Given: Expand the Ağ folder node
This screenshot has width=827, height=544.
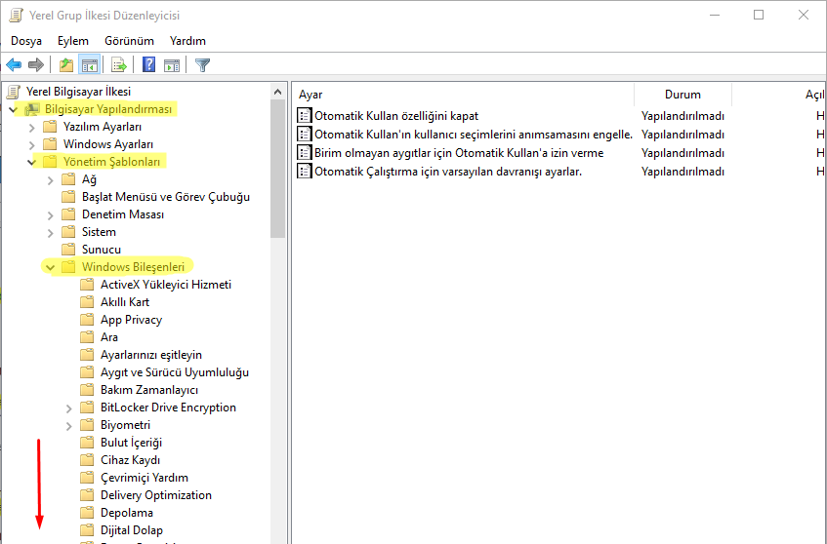Looking at the screenshot, I should [x=51, y=180].
